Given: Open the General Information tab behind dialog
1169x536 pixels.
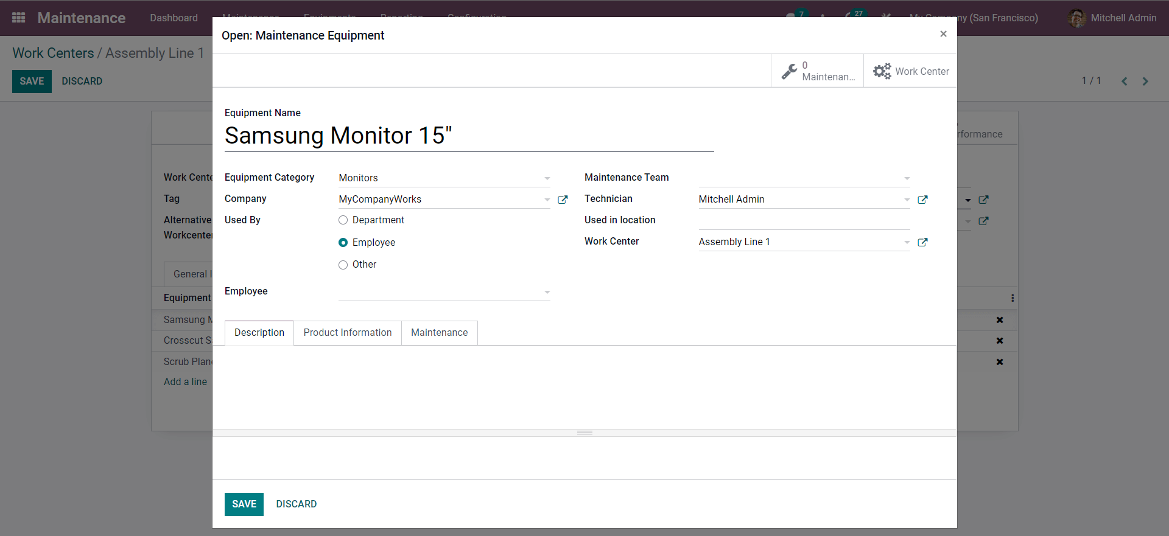Looking at the screenshot, I should pyautogui.click(x=189, y=274).
